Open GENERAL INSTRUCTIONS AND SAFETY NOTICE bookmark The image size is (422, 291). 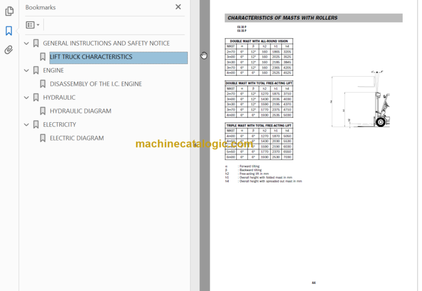coord(106,43)
